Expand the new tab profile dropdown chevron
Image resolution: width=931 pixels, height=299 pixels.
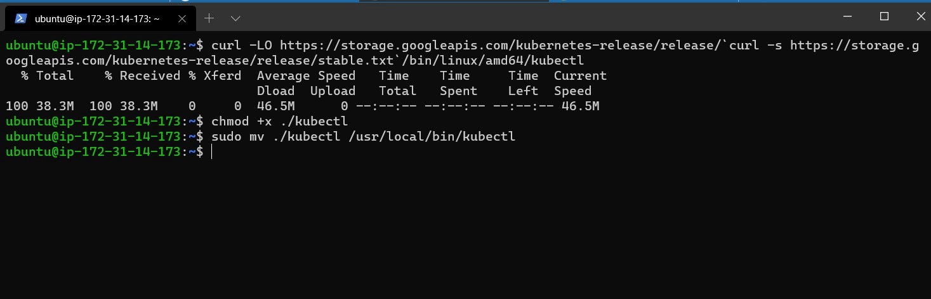(x=235, y=18)
